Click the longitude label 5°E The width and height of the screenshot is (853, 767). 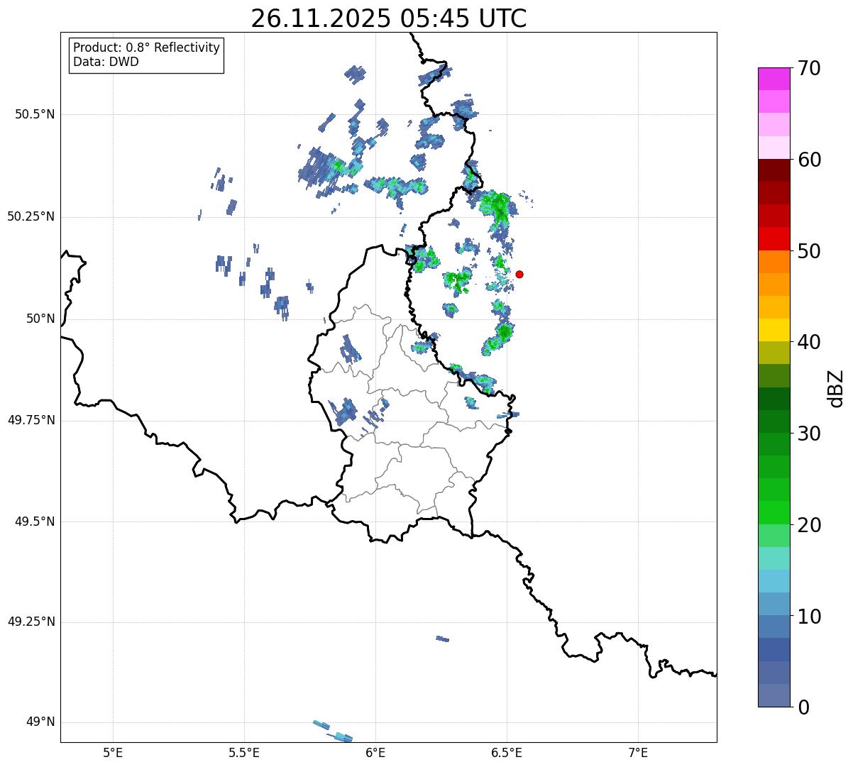113,752
